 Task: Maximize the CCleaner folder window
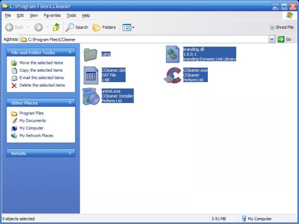[x=284, y=6]
